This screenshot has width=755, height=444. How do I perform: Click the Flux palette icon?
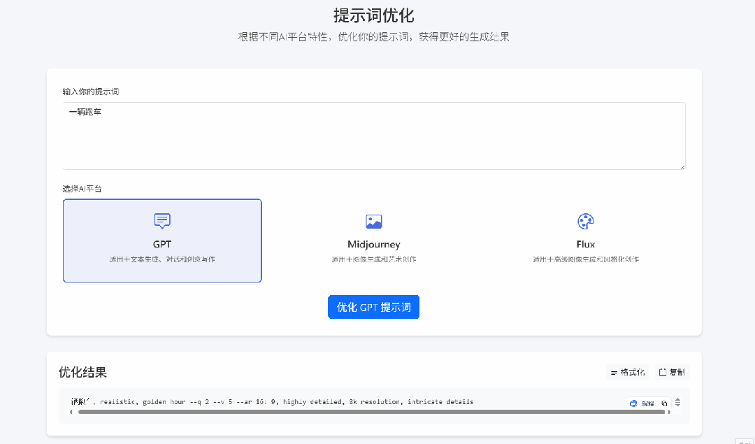click(x=586, y=221)
